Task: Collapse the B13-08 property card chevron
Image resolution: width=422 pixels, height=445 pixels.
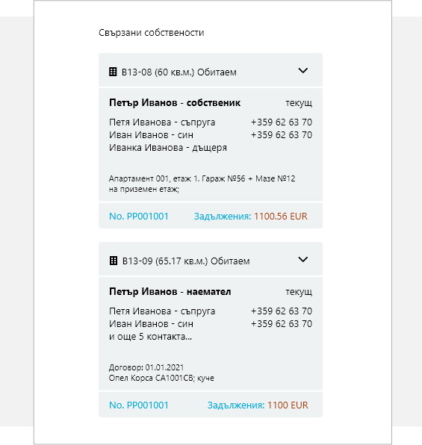Action: tap(303, 70)
